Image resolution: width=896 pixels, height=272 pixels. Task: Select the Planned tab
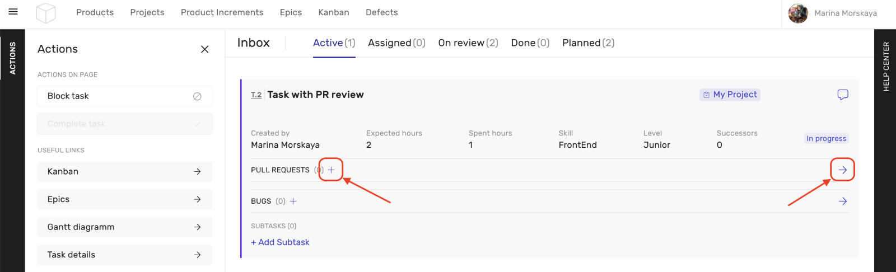(588, 43)
